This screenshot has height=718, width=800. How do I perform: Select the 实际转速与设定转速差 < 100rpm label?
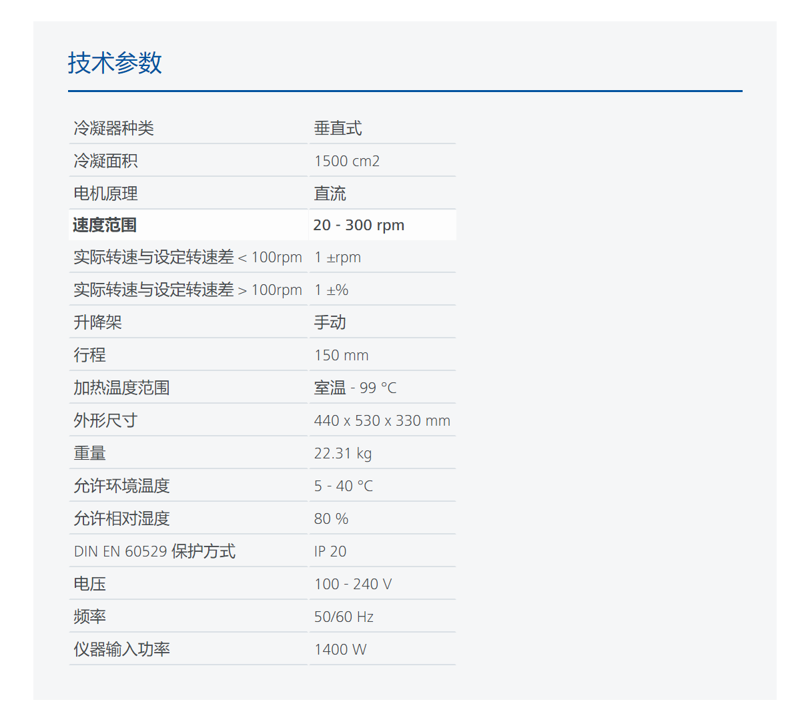pyautogui.click(x=187, y=258)
